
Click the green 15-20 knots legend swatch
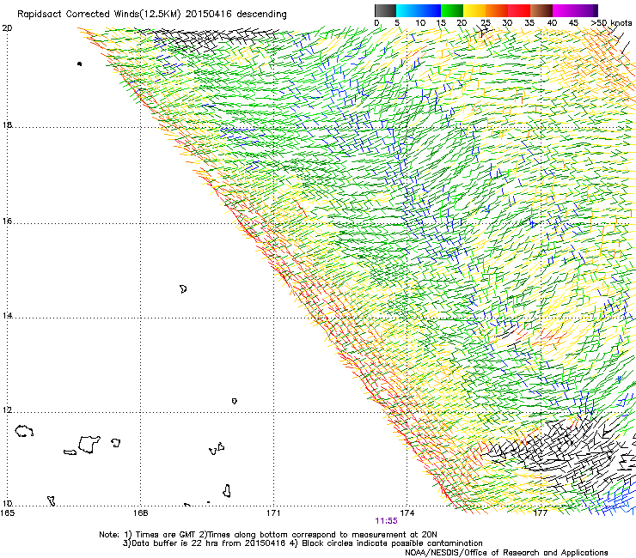[x=452, y=10]
